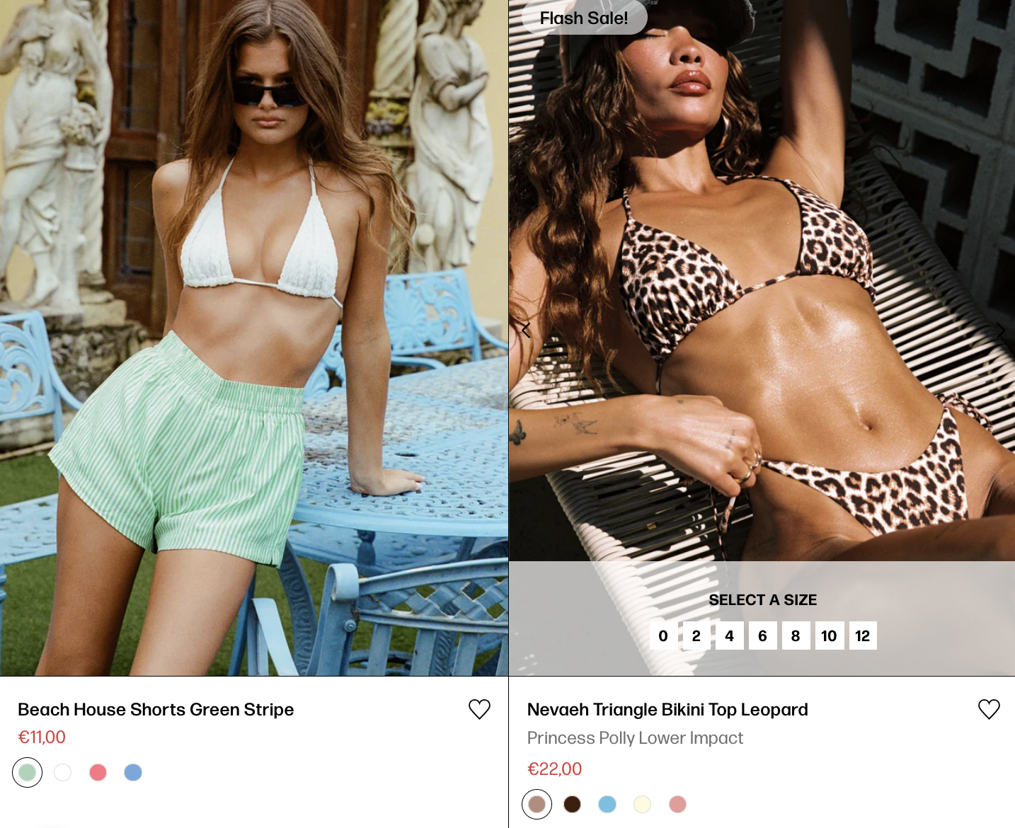Show next bikini product image
This screenshot has width=1015, height=828.
click(x=1000, y=330)
